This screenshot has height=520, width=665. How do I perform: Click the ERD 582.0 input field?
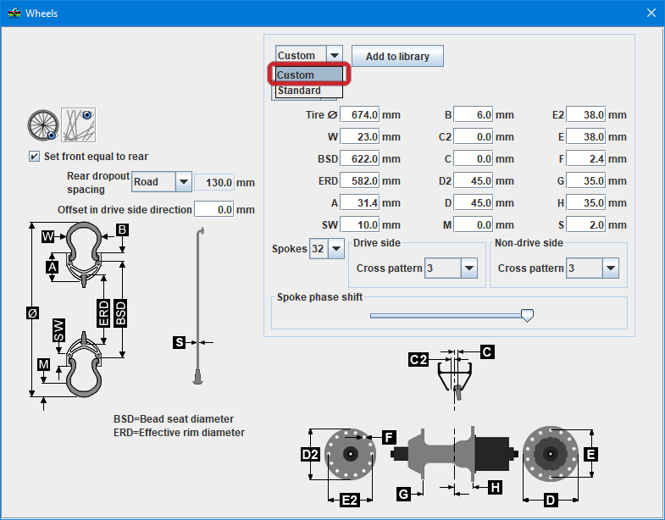[360, 181]
